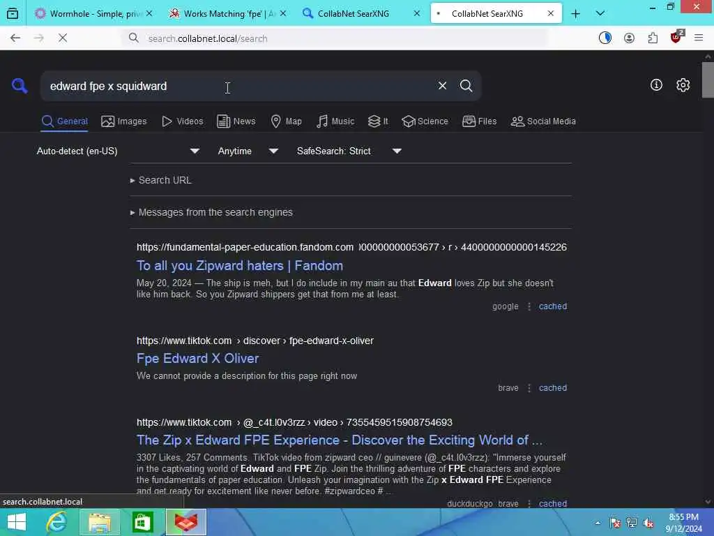Click the 'duckduckgo' engine label

[469, 503]
